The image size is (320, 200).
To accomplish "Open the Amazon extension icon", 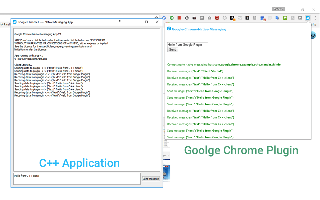I will pos(232,18).
